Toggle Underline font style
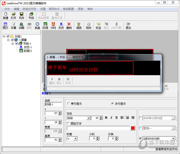The width and height of the screenshot is (180, 154). tap(116, 118)
